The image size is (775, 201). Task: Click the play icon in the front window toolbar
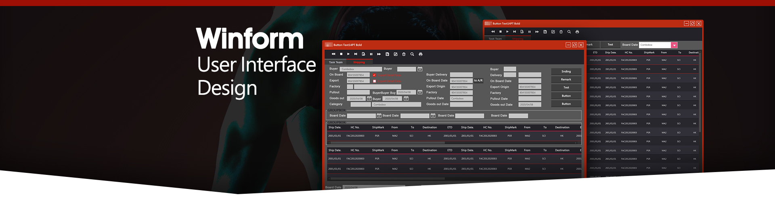(348, 54)
